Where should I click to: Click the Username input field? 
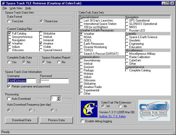(22, 81)
